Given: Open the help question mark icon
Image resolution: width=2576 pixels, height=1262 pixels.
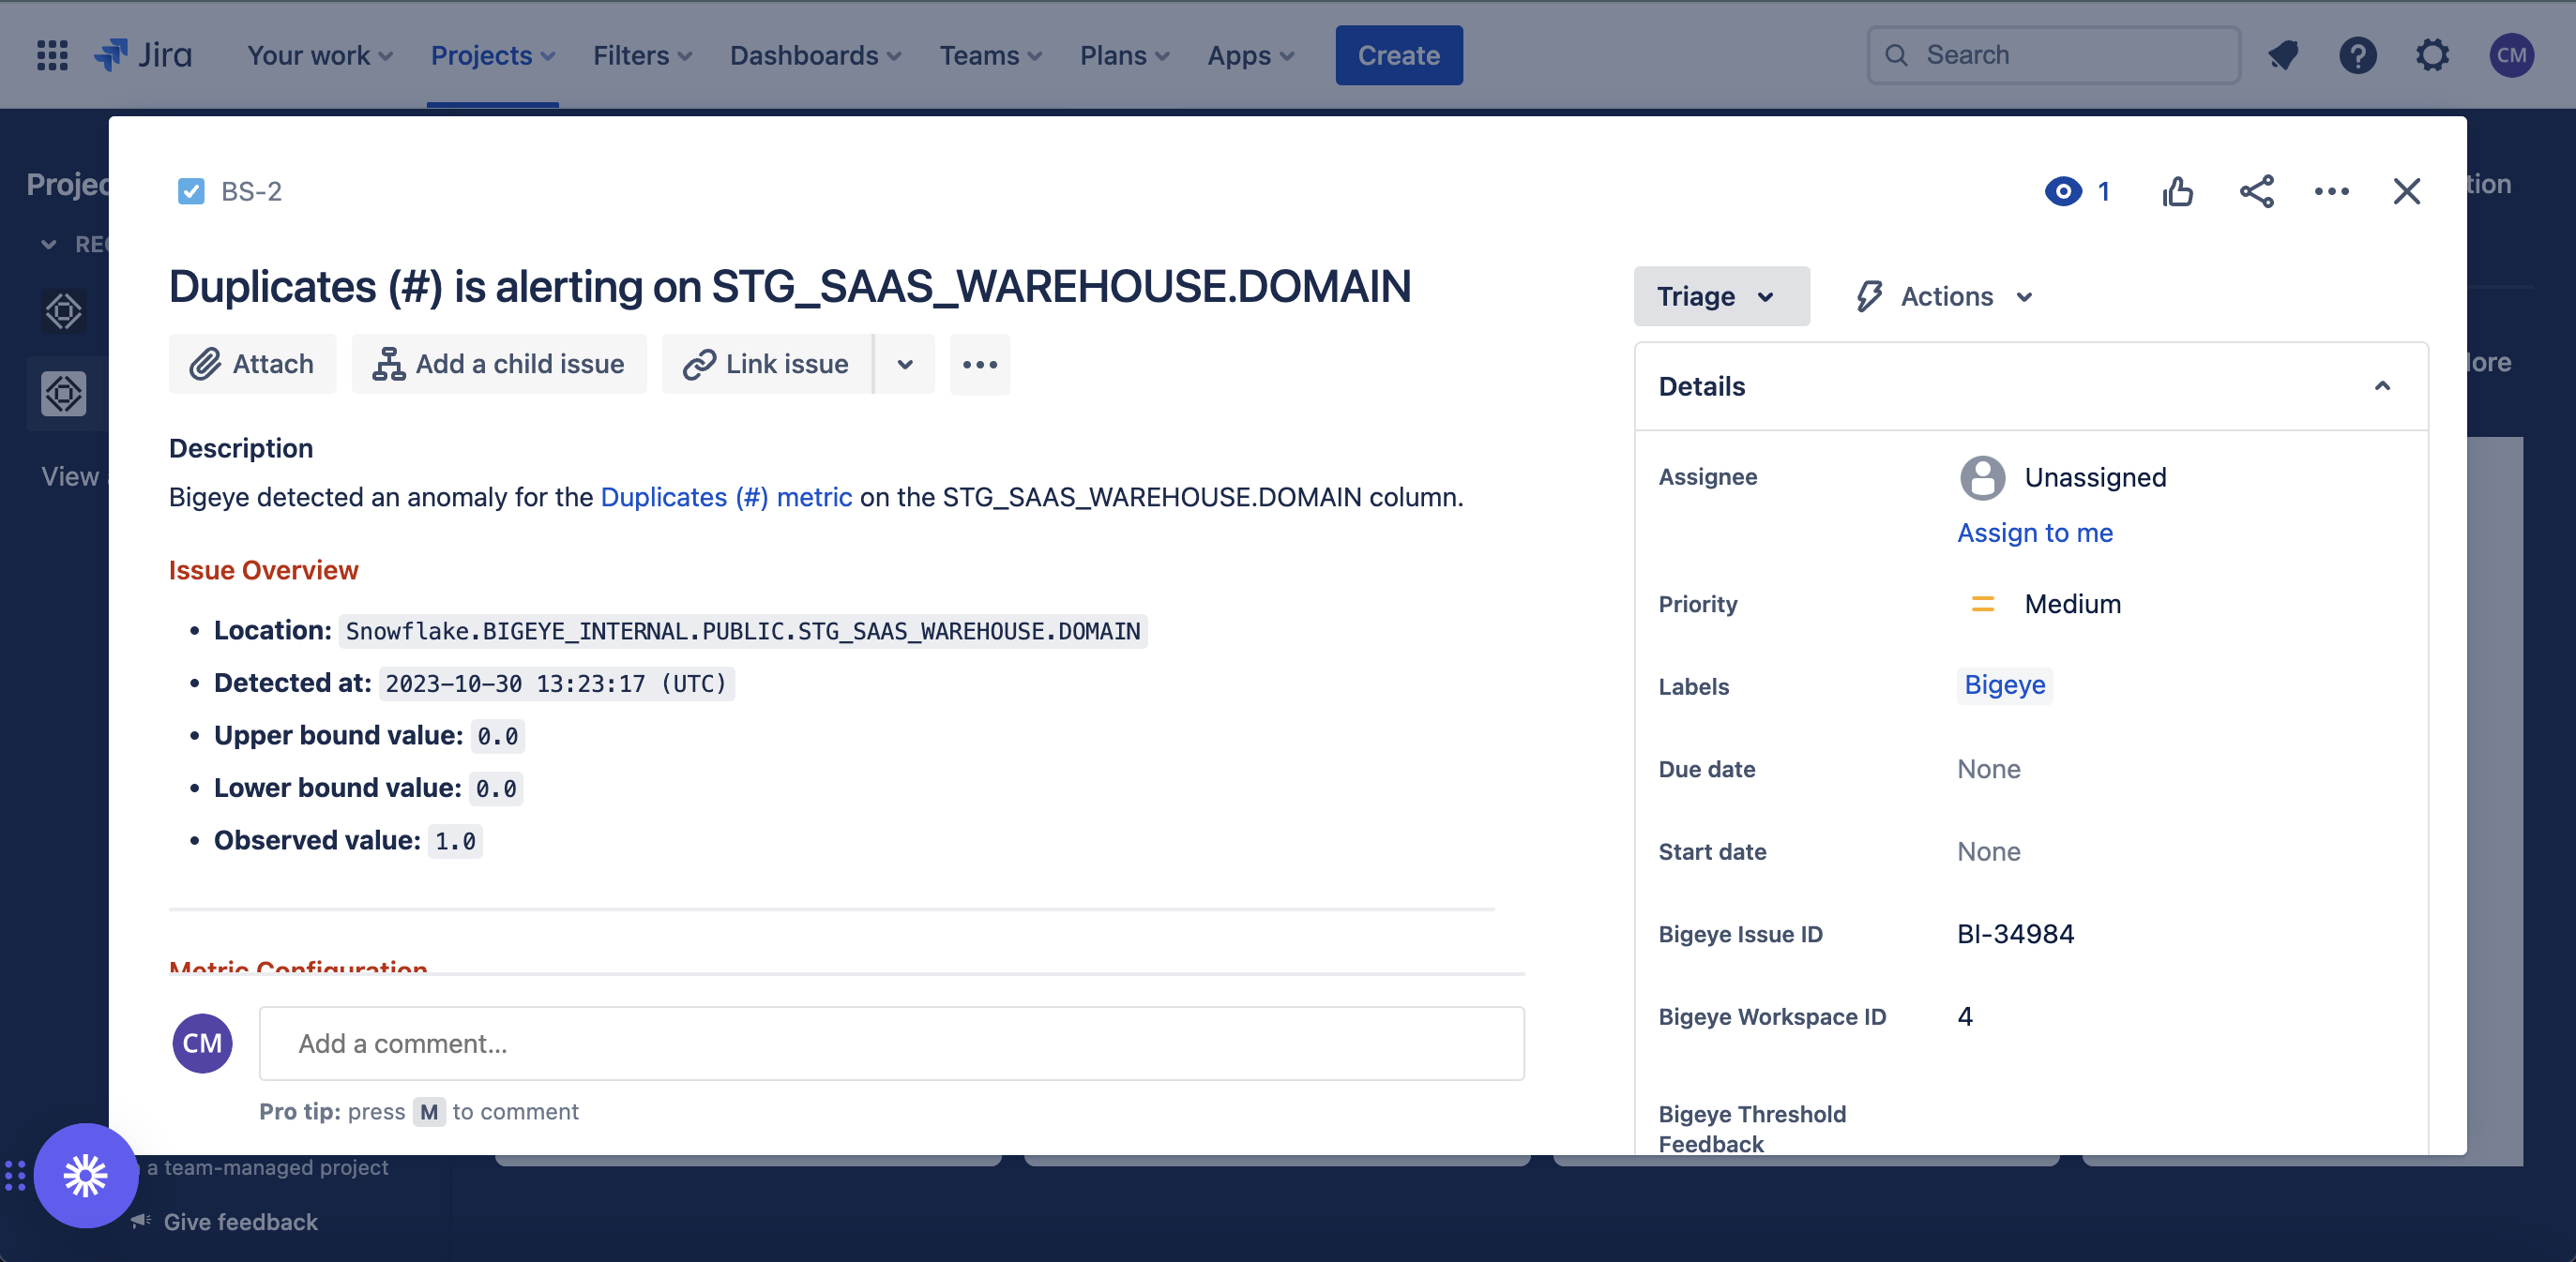Looking at the screenshot, I should point(2357,55).
